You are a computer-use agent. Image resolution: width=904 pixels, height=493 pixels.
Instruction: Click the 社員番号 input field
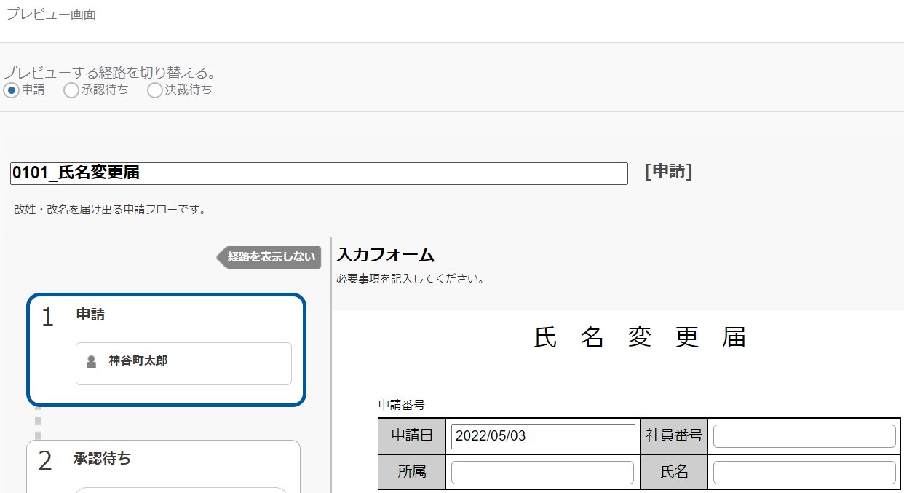click(804, 436)
